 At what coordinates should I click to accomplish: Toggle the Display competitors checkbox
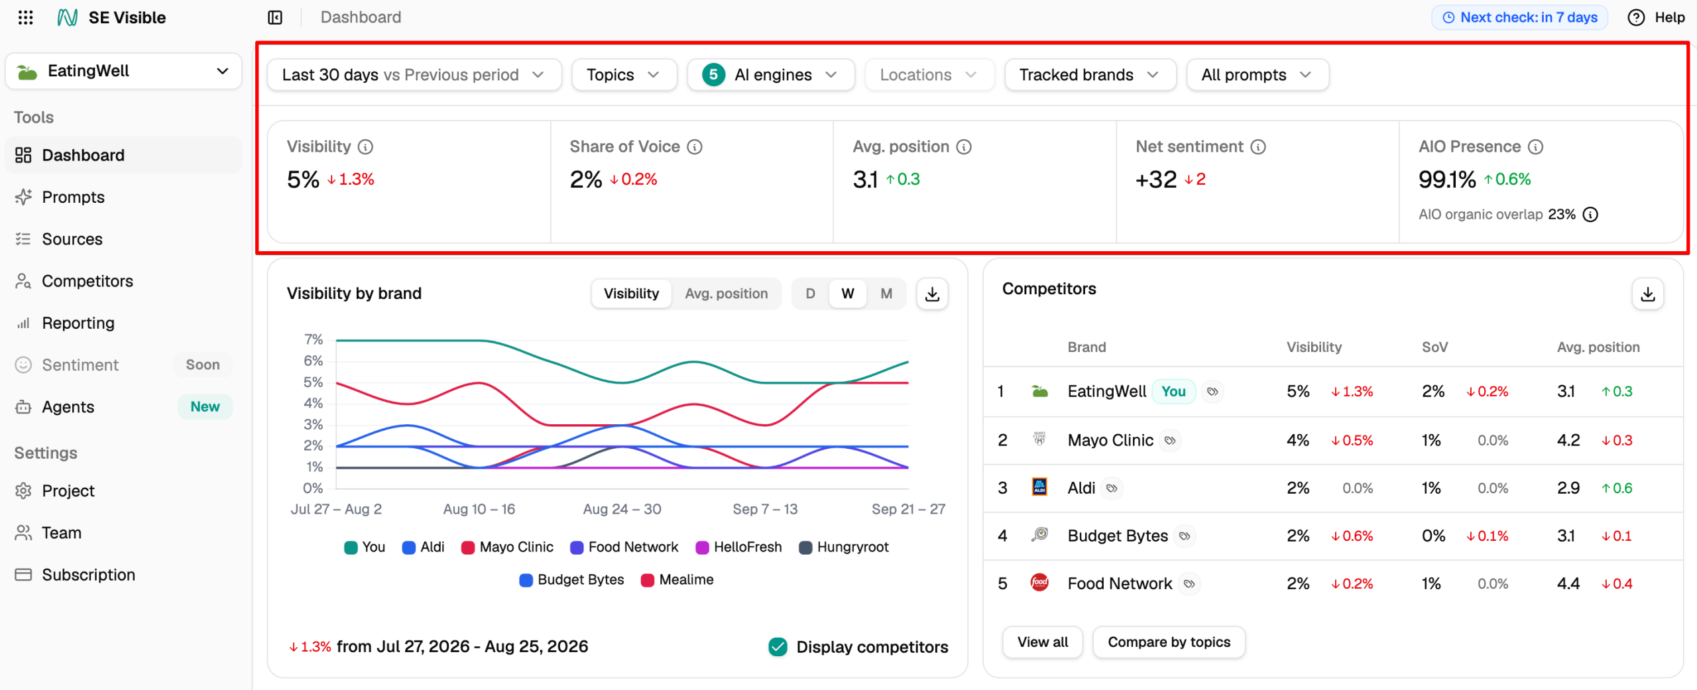click(778, 647)
